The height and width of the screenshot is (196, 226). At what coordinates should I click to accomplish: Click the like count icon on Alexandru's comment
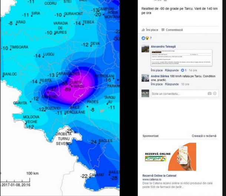point(182,70)
